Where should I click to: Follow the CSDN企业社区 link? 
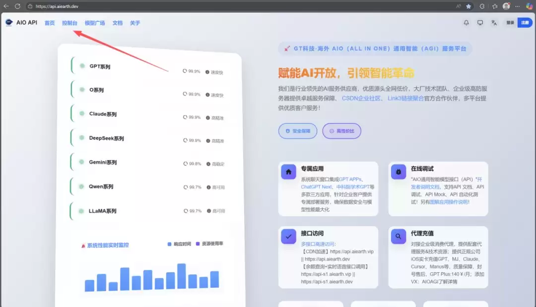pyautogui.click(x=361, y=98)
